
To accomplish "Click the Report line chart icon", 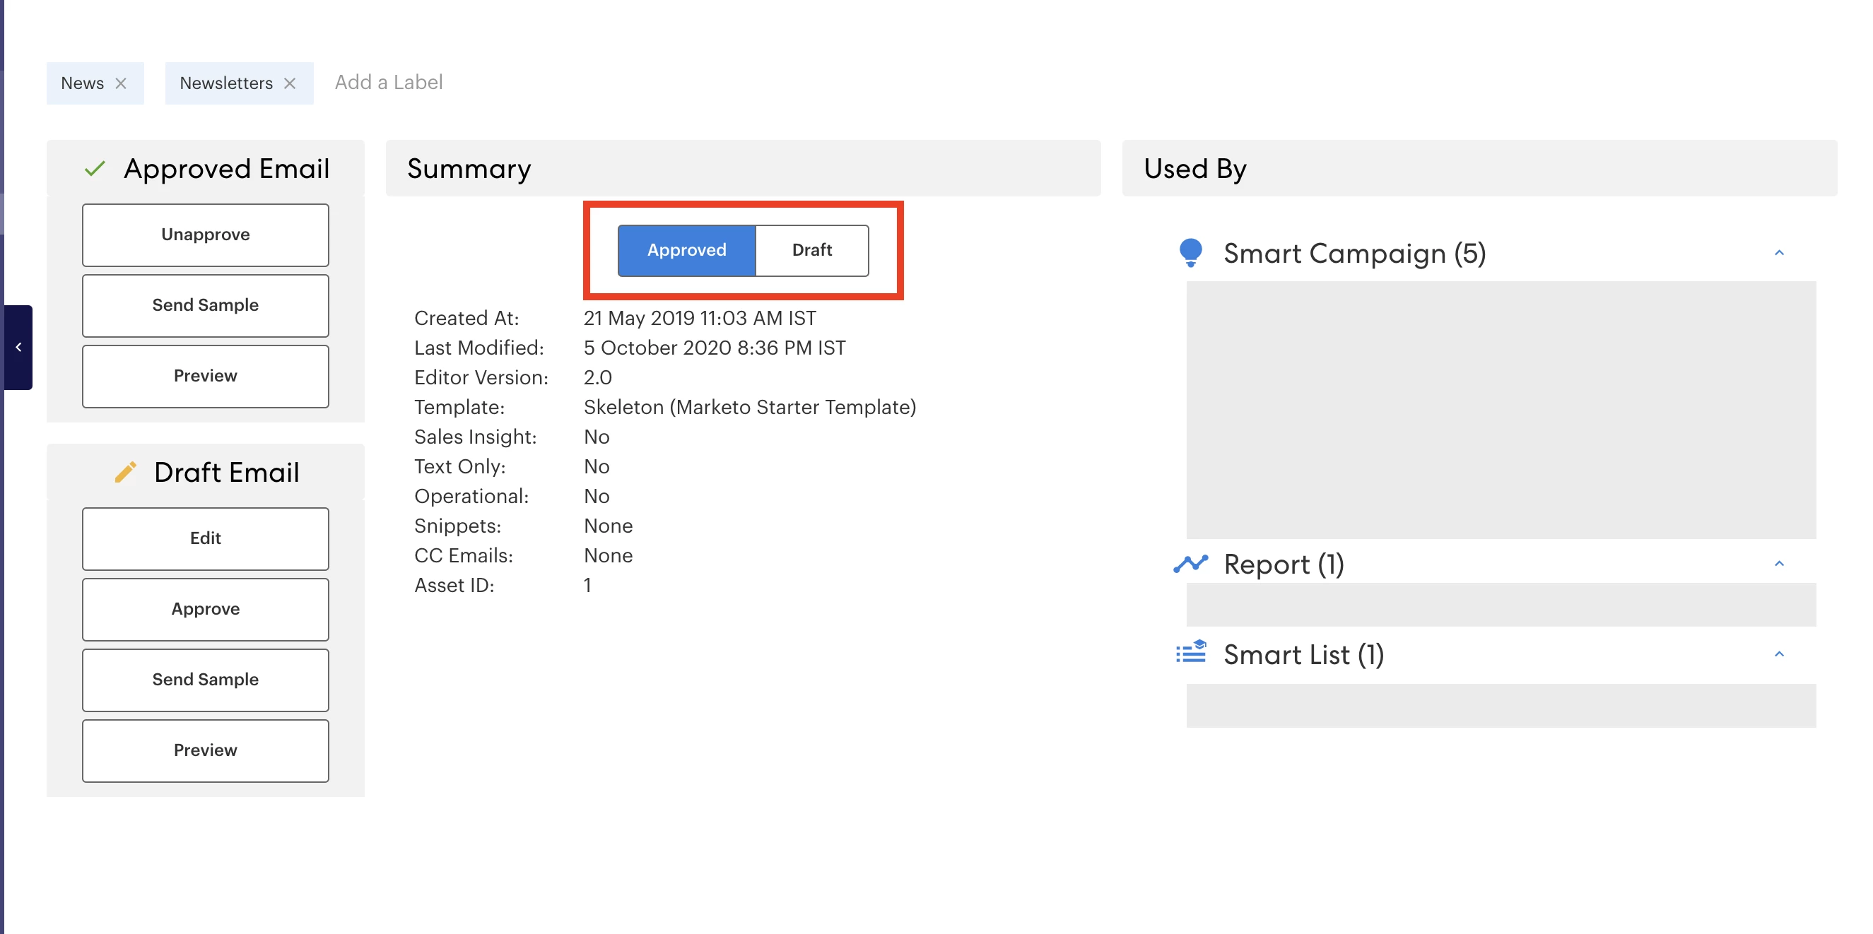I will 1190,564.
